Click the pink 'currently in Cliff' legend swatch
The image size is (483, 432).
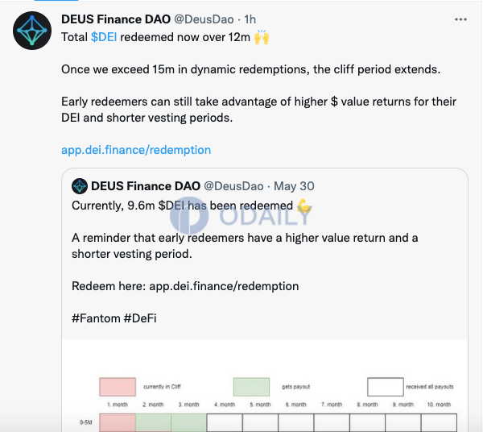point(118,387)
